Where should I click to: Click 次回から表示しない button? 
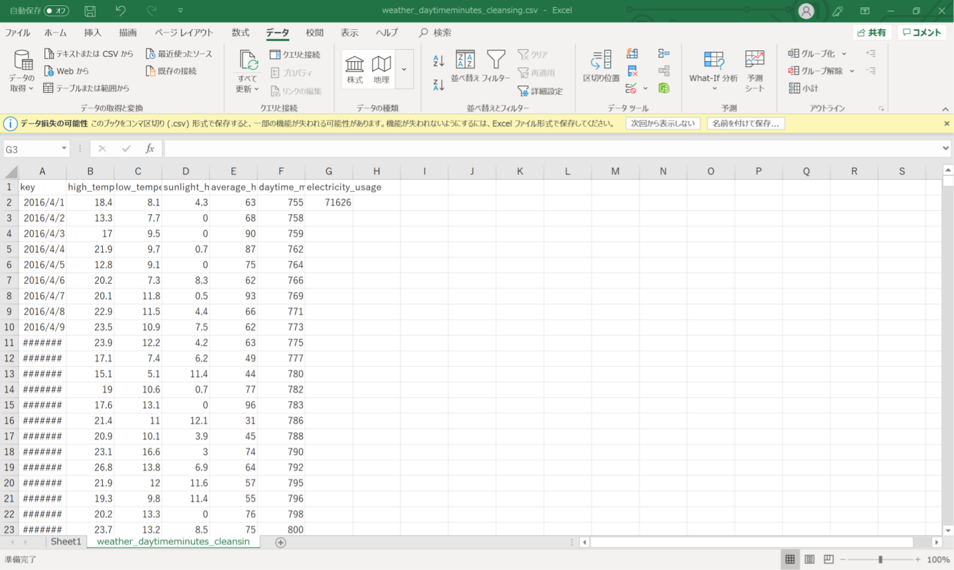pos(663,123)
